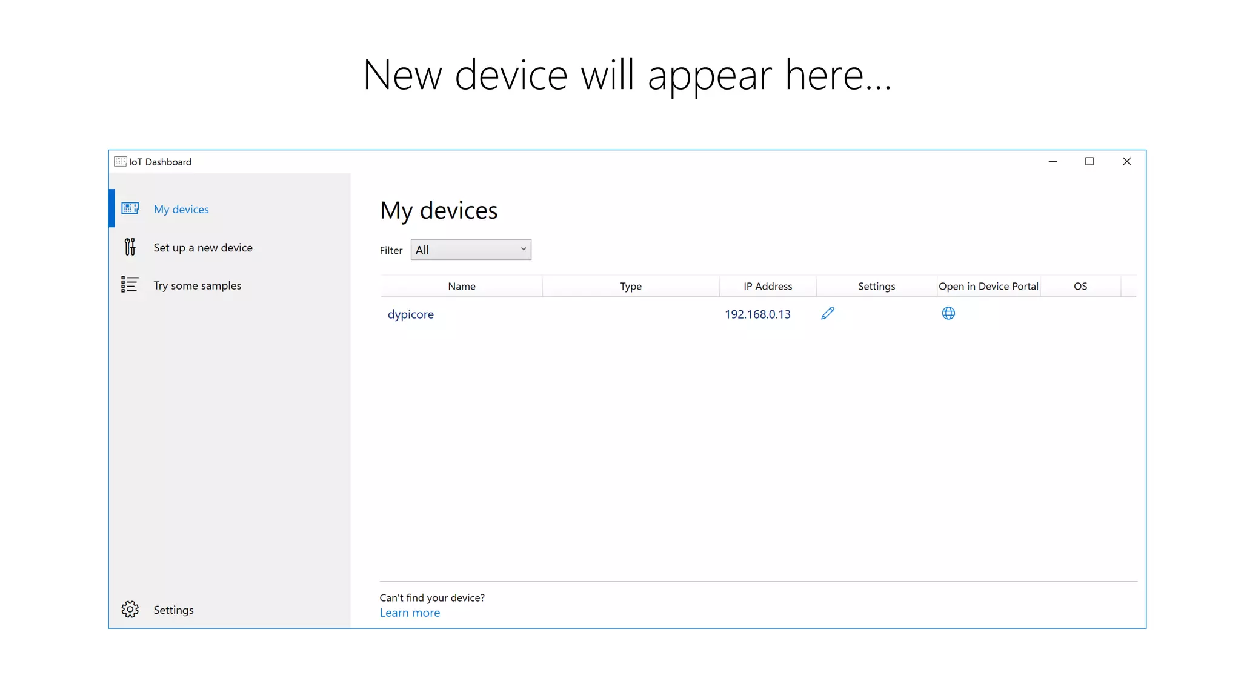Viewport: 1241px width, 698px height.
Task: Sort by the Type column header
Action: coord(630,286)
